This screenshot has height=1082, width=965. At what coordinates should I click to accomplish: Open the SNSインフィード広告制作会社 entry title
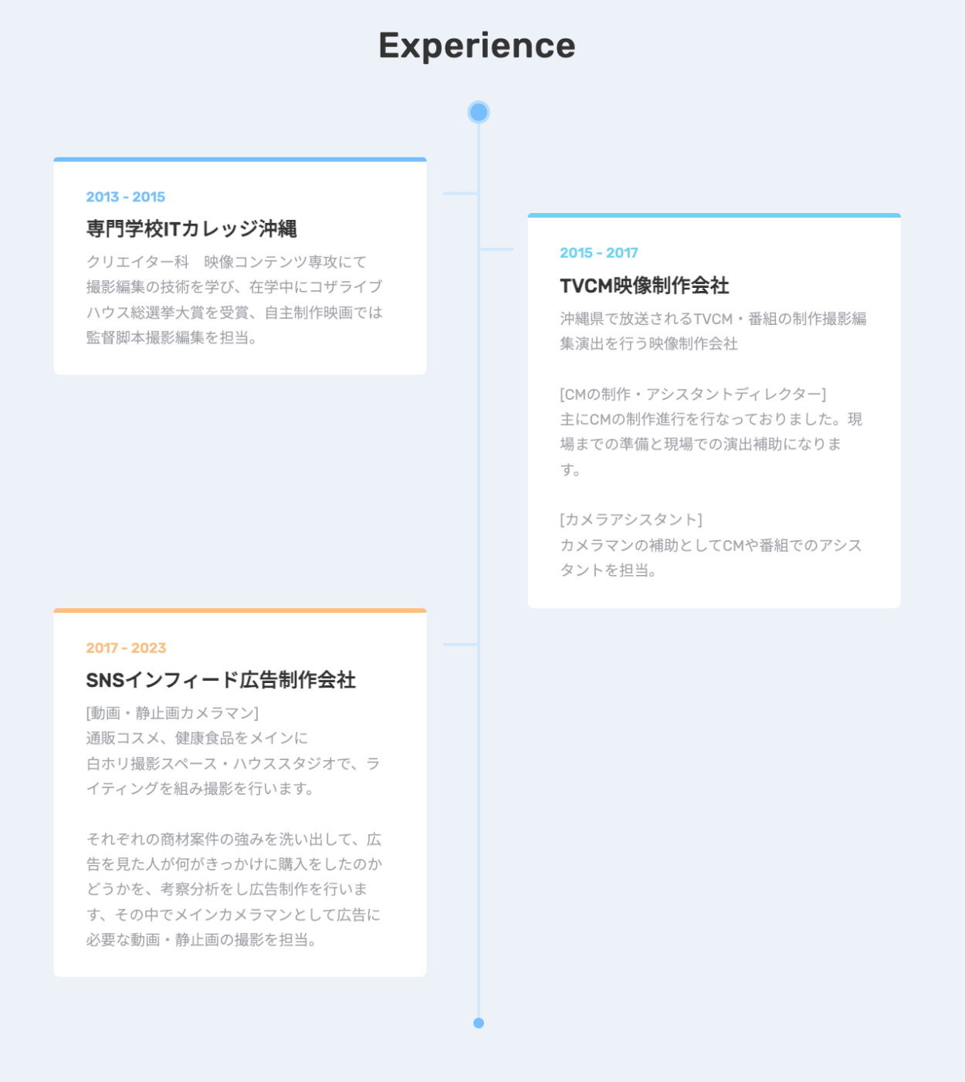(x=221, y=680)
